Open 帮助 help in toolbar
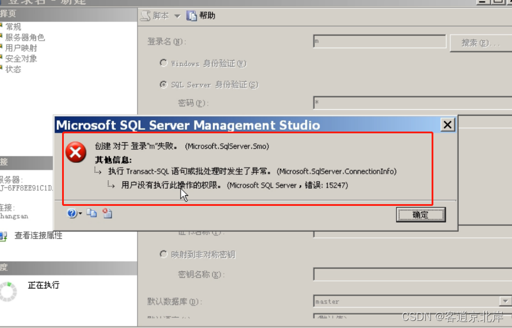The image size is (512, 328). tap(201, 16)
